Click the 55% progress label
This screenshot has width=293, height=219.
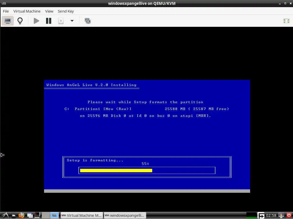click(x=145, y=164)
